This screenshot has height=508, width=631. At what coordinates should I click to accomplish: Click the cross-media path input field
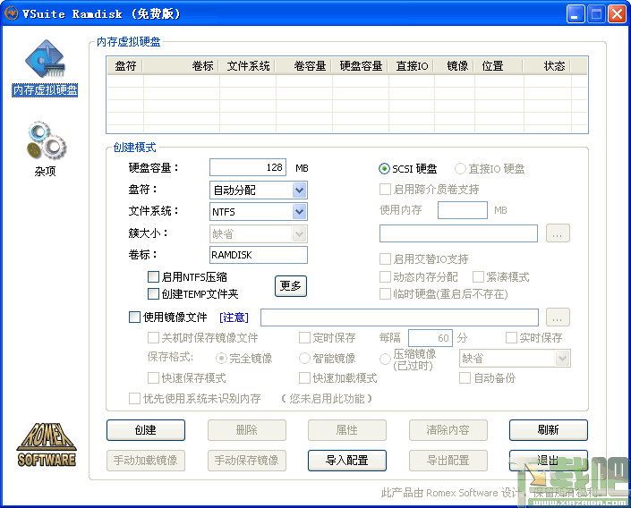click(x=458, y=233)
